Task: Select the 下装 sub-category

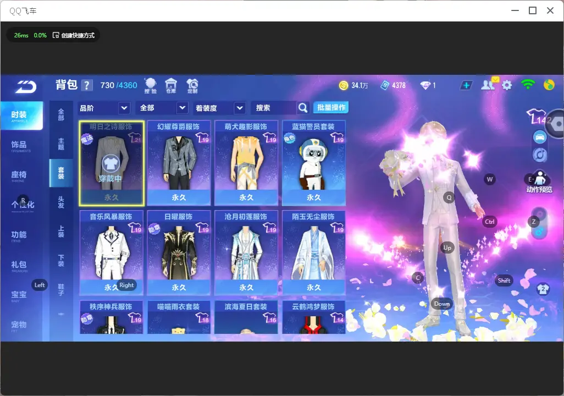Action: coord(61,260)
